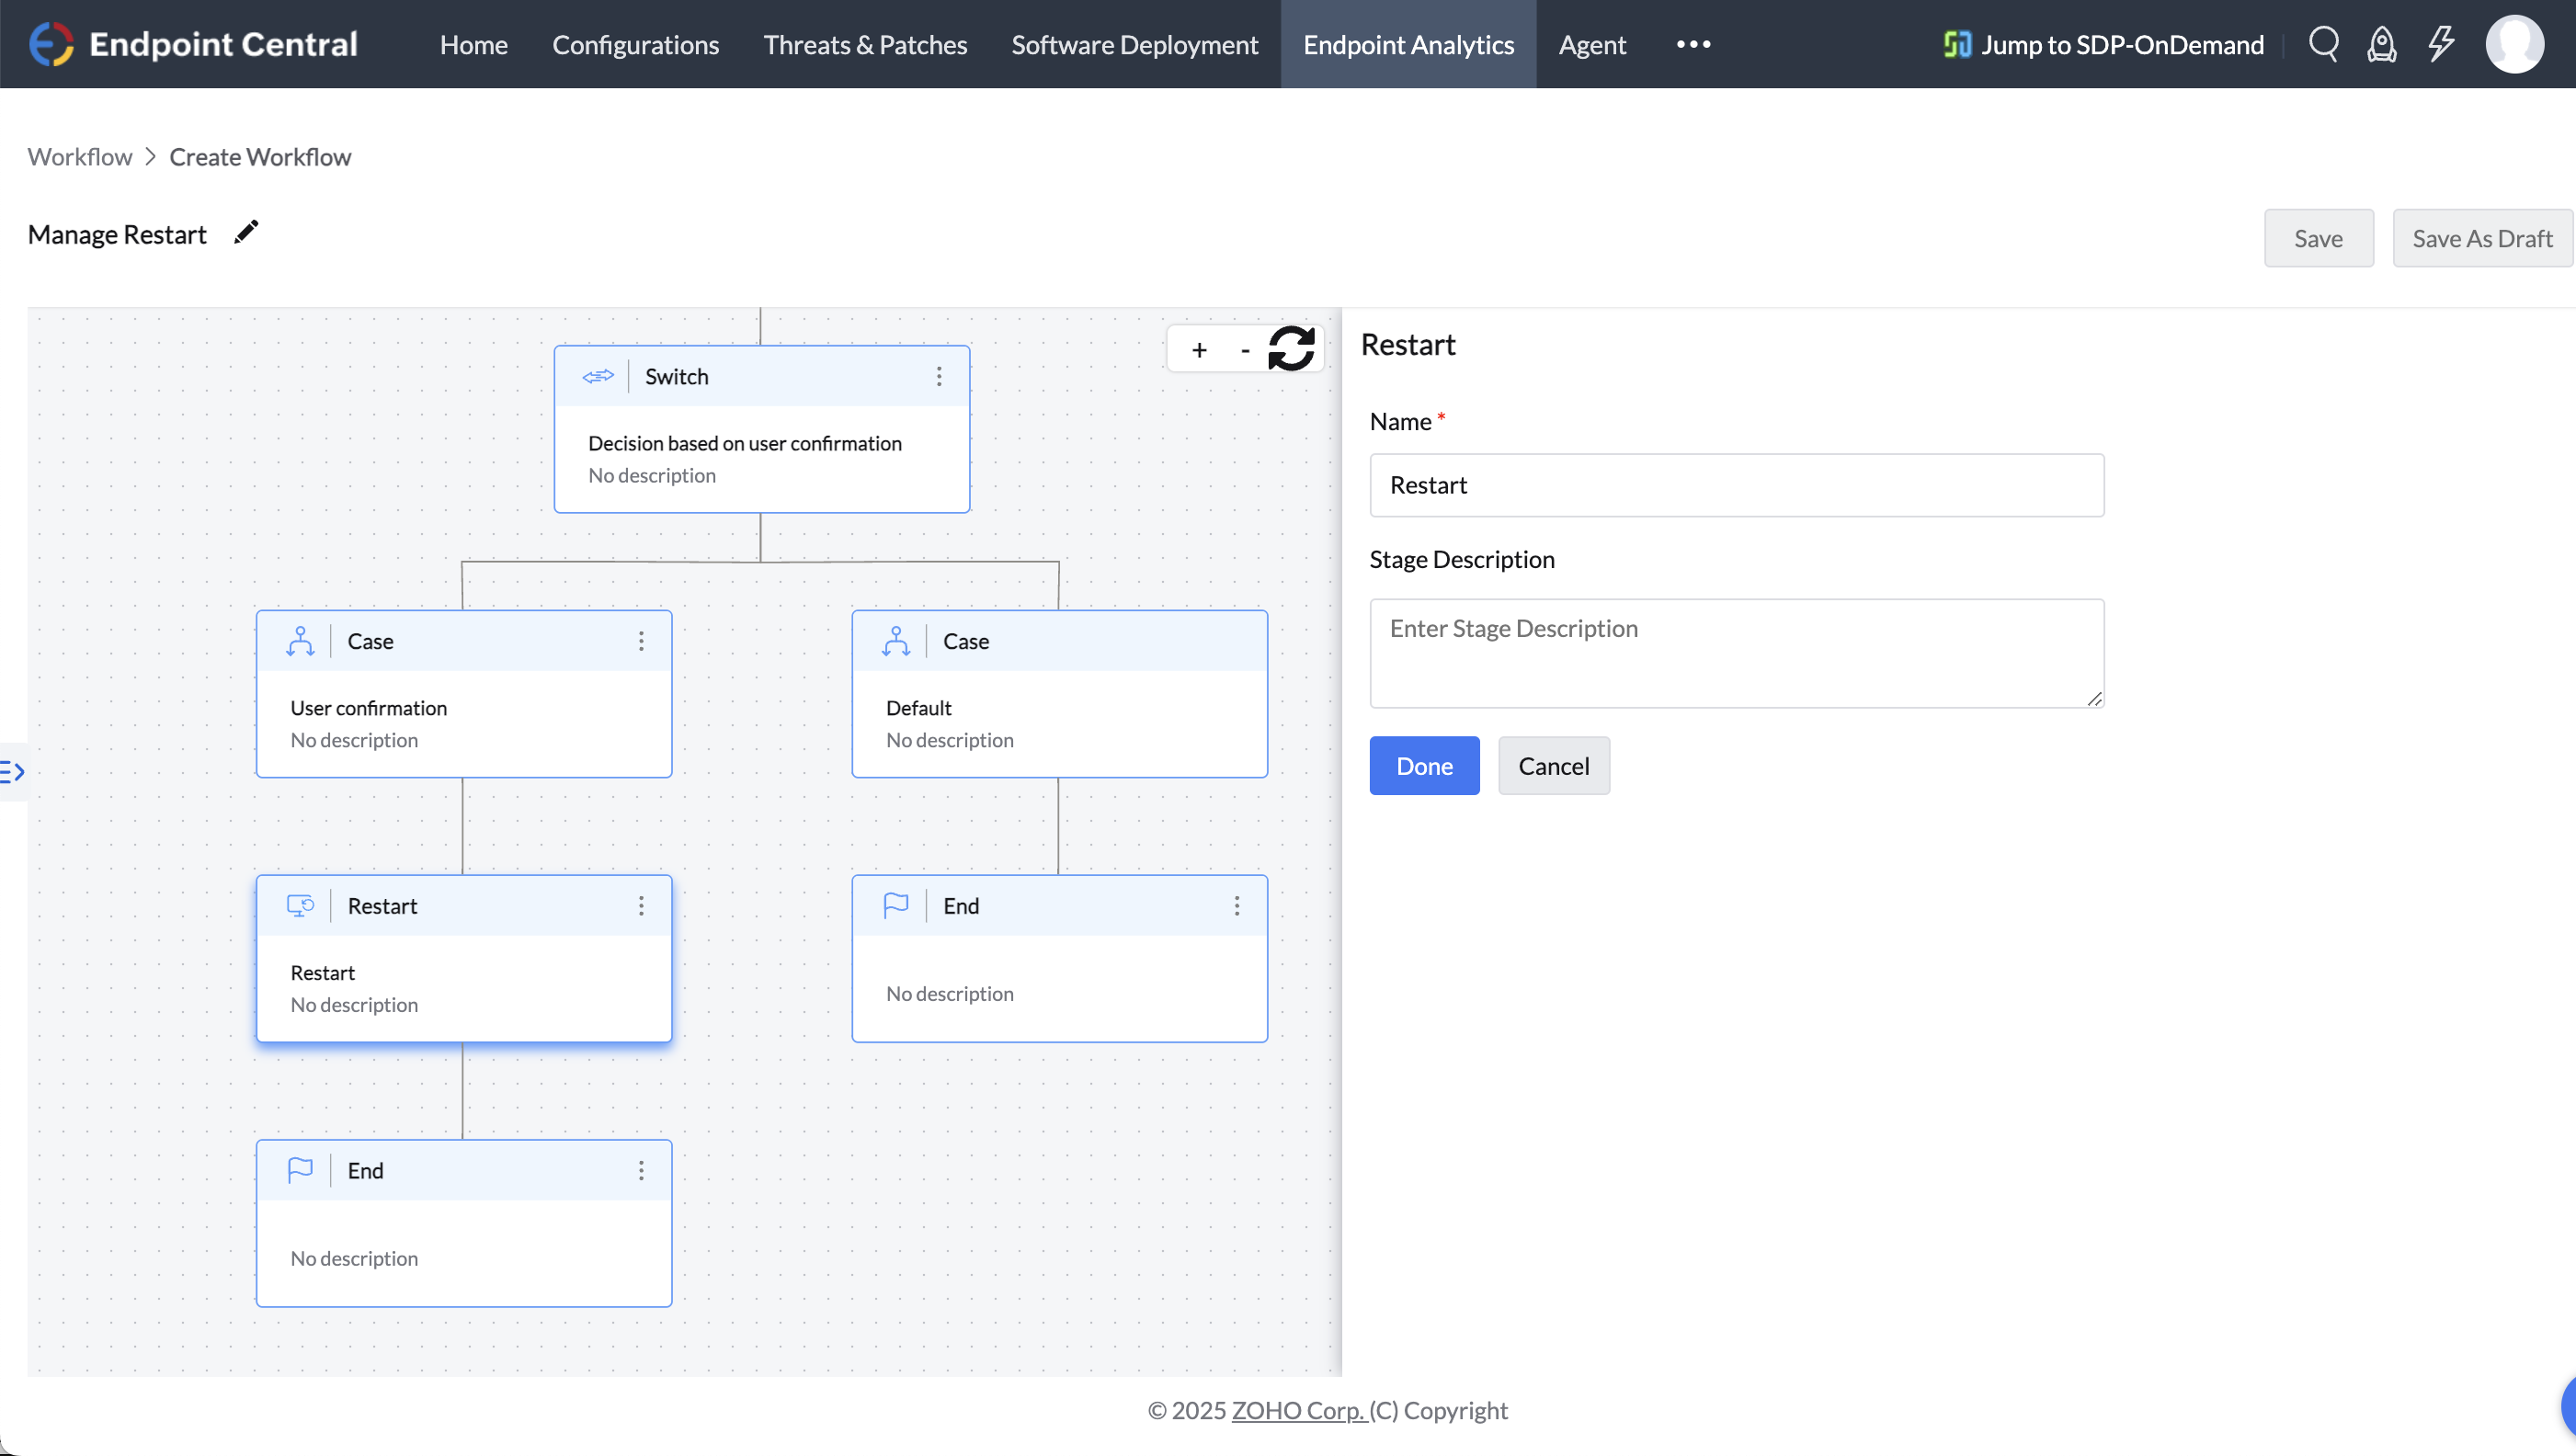2576x1456 pixels.
Task: Click the pencil icon beside Manage Restart
Action: coord(246,233)
